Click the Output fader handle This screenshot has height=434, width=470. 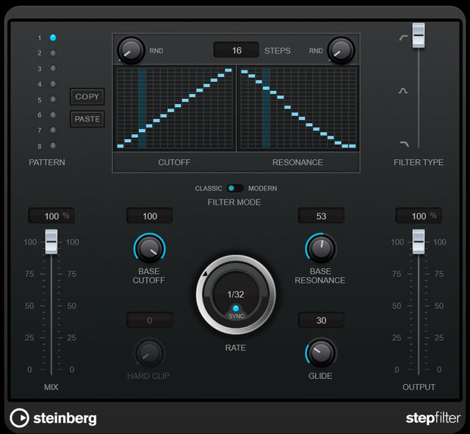click(419, 241)
